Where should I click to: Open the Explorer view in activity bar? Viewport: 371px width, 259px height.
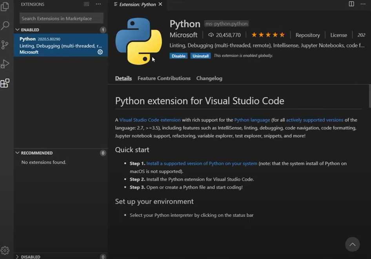click(5, 7)
